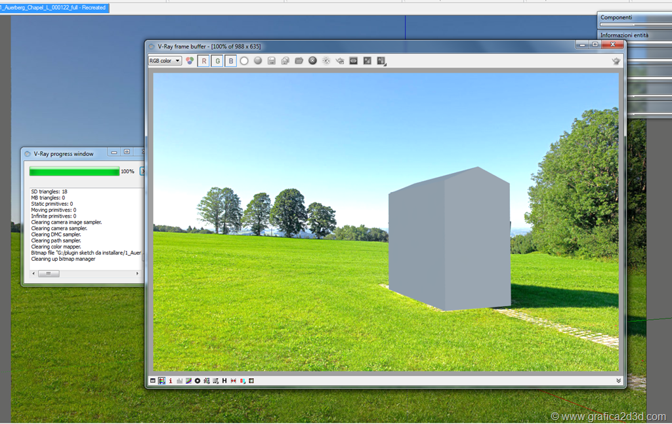Save the rendered image with floppy icon
The width and height of the screenshot is (672, 424).
pos(272,61)
